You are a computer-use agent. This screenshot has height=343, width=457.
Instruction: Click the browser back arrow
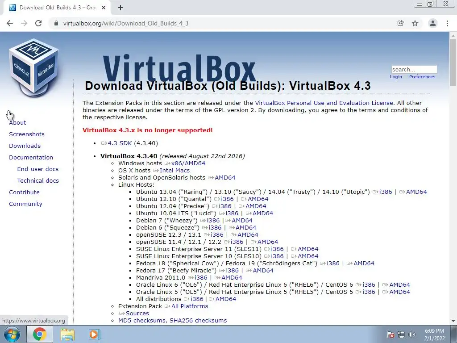coord(10,23)
